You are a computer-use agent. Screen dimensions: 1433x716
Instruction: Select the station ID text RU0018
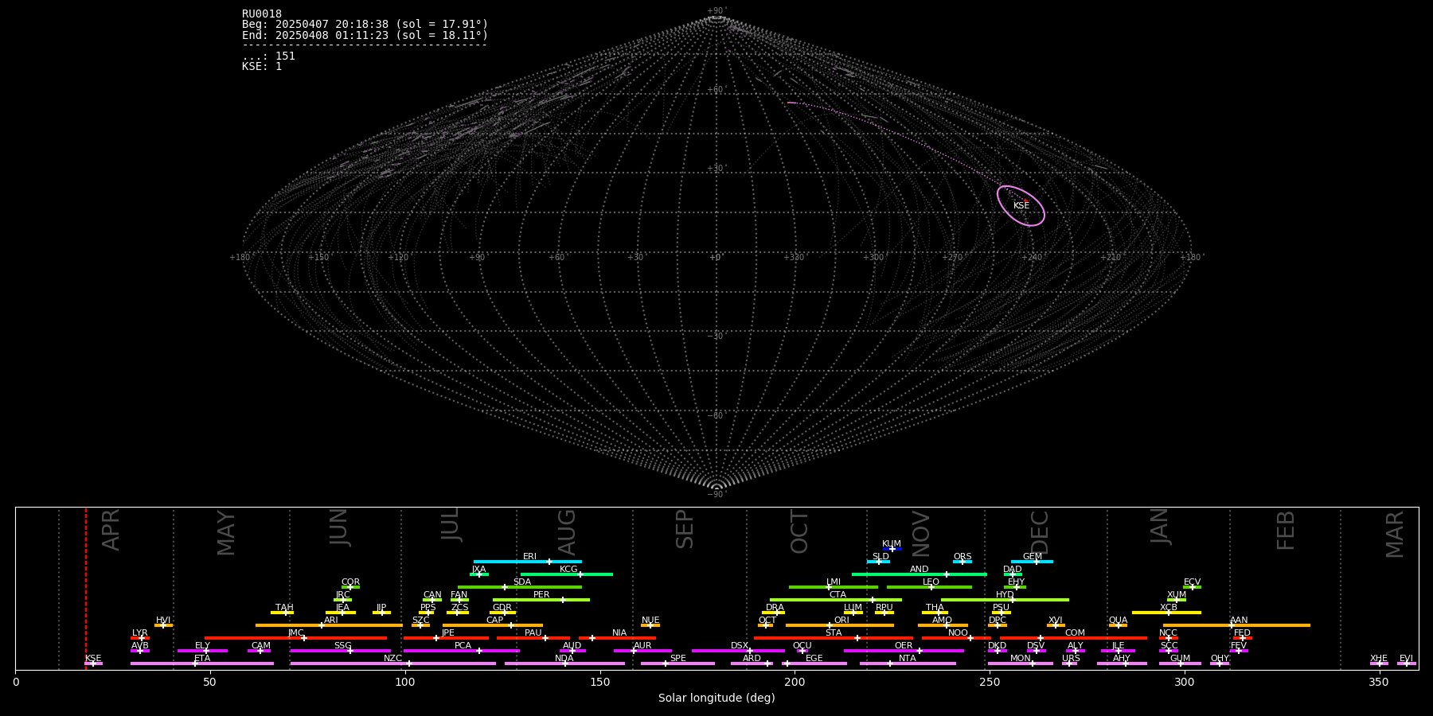tap(262, 14)
